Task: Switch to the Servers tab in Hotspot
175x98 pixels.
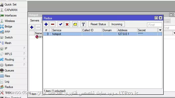Action: click(x=34, y=20)
